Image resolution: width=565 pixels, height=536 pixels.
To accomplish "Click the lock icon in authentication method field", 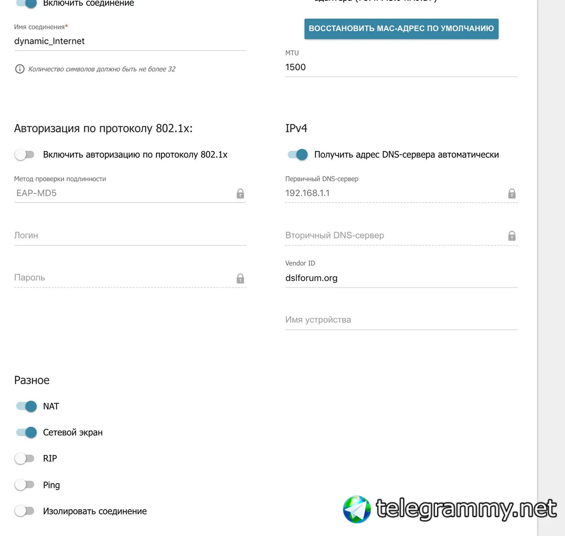I will click(240, 193).
